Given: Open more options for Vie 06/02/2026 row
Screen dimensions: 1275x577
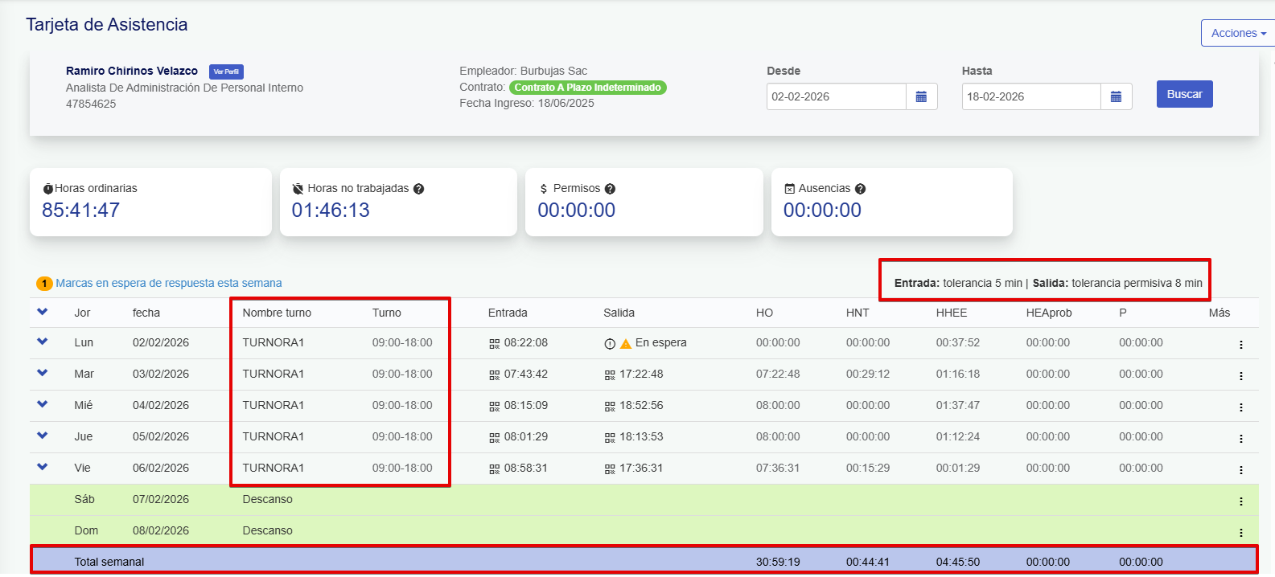Looking at the screenshot, I should [x=1240, y=469].
